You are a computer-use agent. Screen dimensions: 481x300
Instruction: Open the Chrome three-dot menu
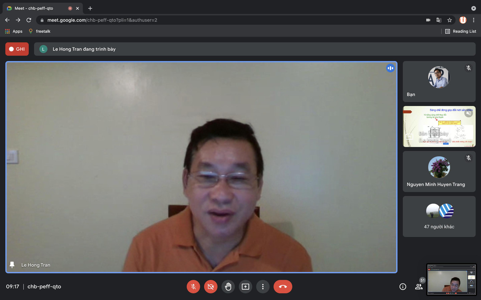coord(474,20)
